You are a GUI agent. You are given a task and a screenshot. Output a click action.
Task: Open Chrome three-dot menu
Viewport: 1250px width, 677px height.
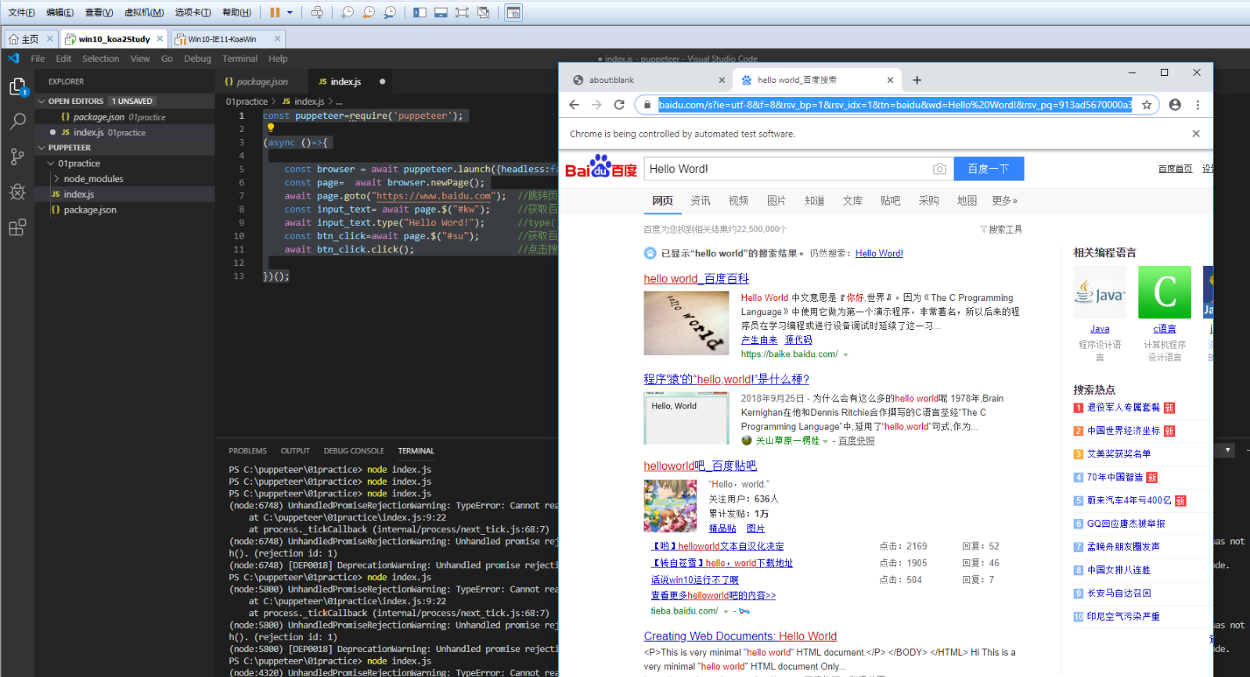coord(1198,105)
